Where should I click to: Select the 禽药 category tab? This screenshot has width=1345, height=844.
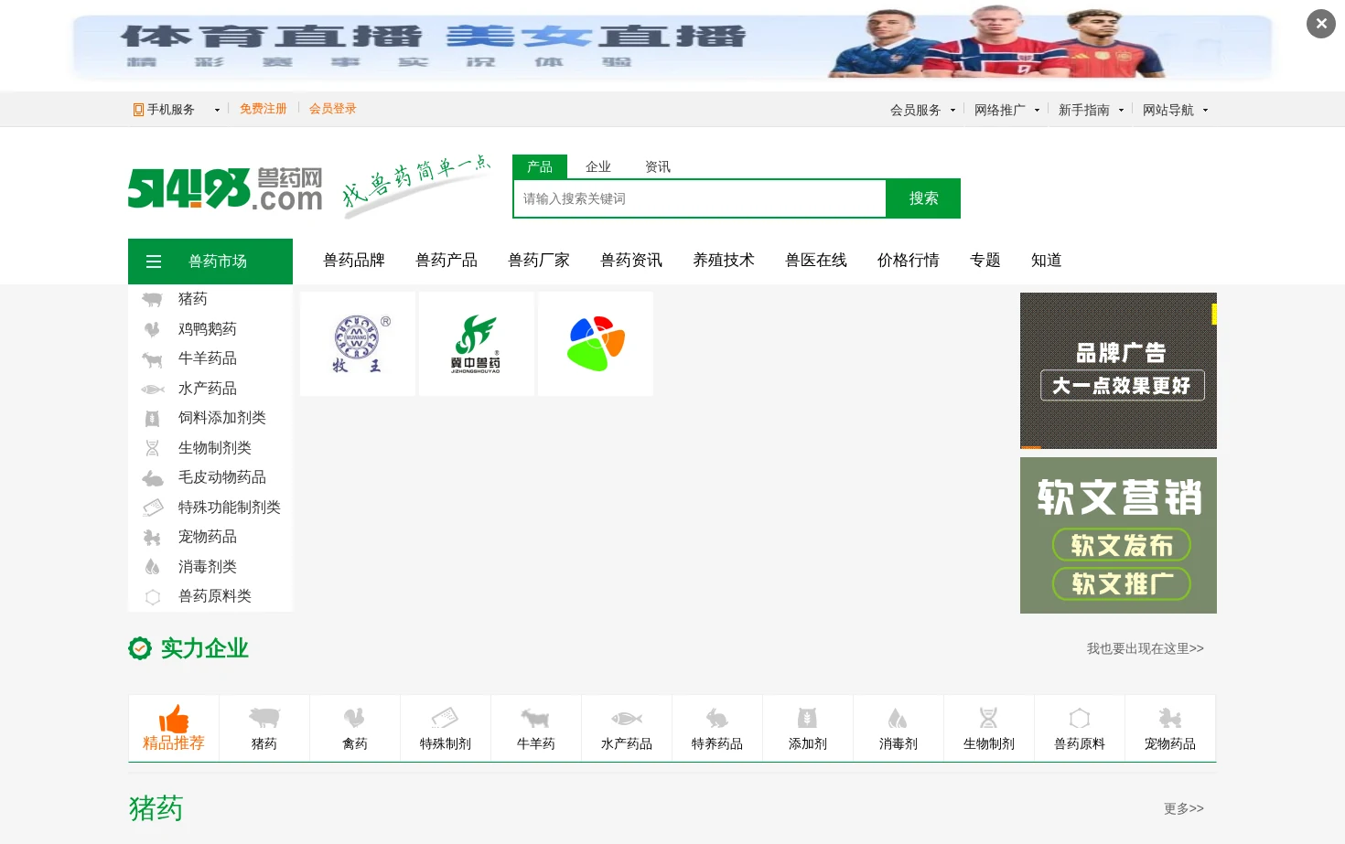tap(355, 729)
